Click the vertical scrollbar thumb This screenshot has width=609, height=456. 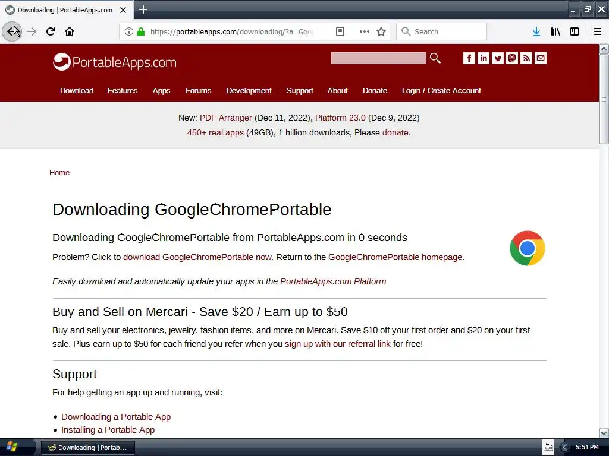point(604,99)
